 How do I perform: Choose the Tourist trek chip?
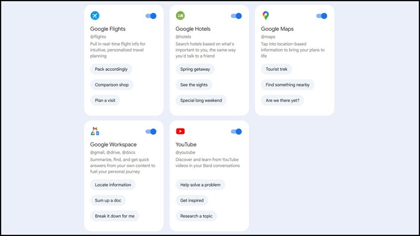277,69
